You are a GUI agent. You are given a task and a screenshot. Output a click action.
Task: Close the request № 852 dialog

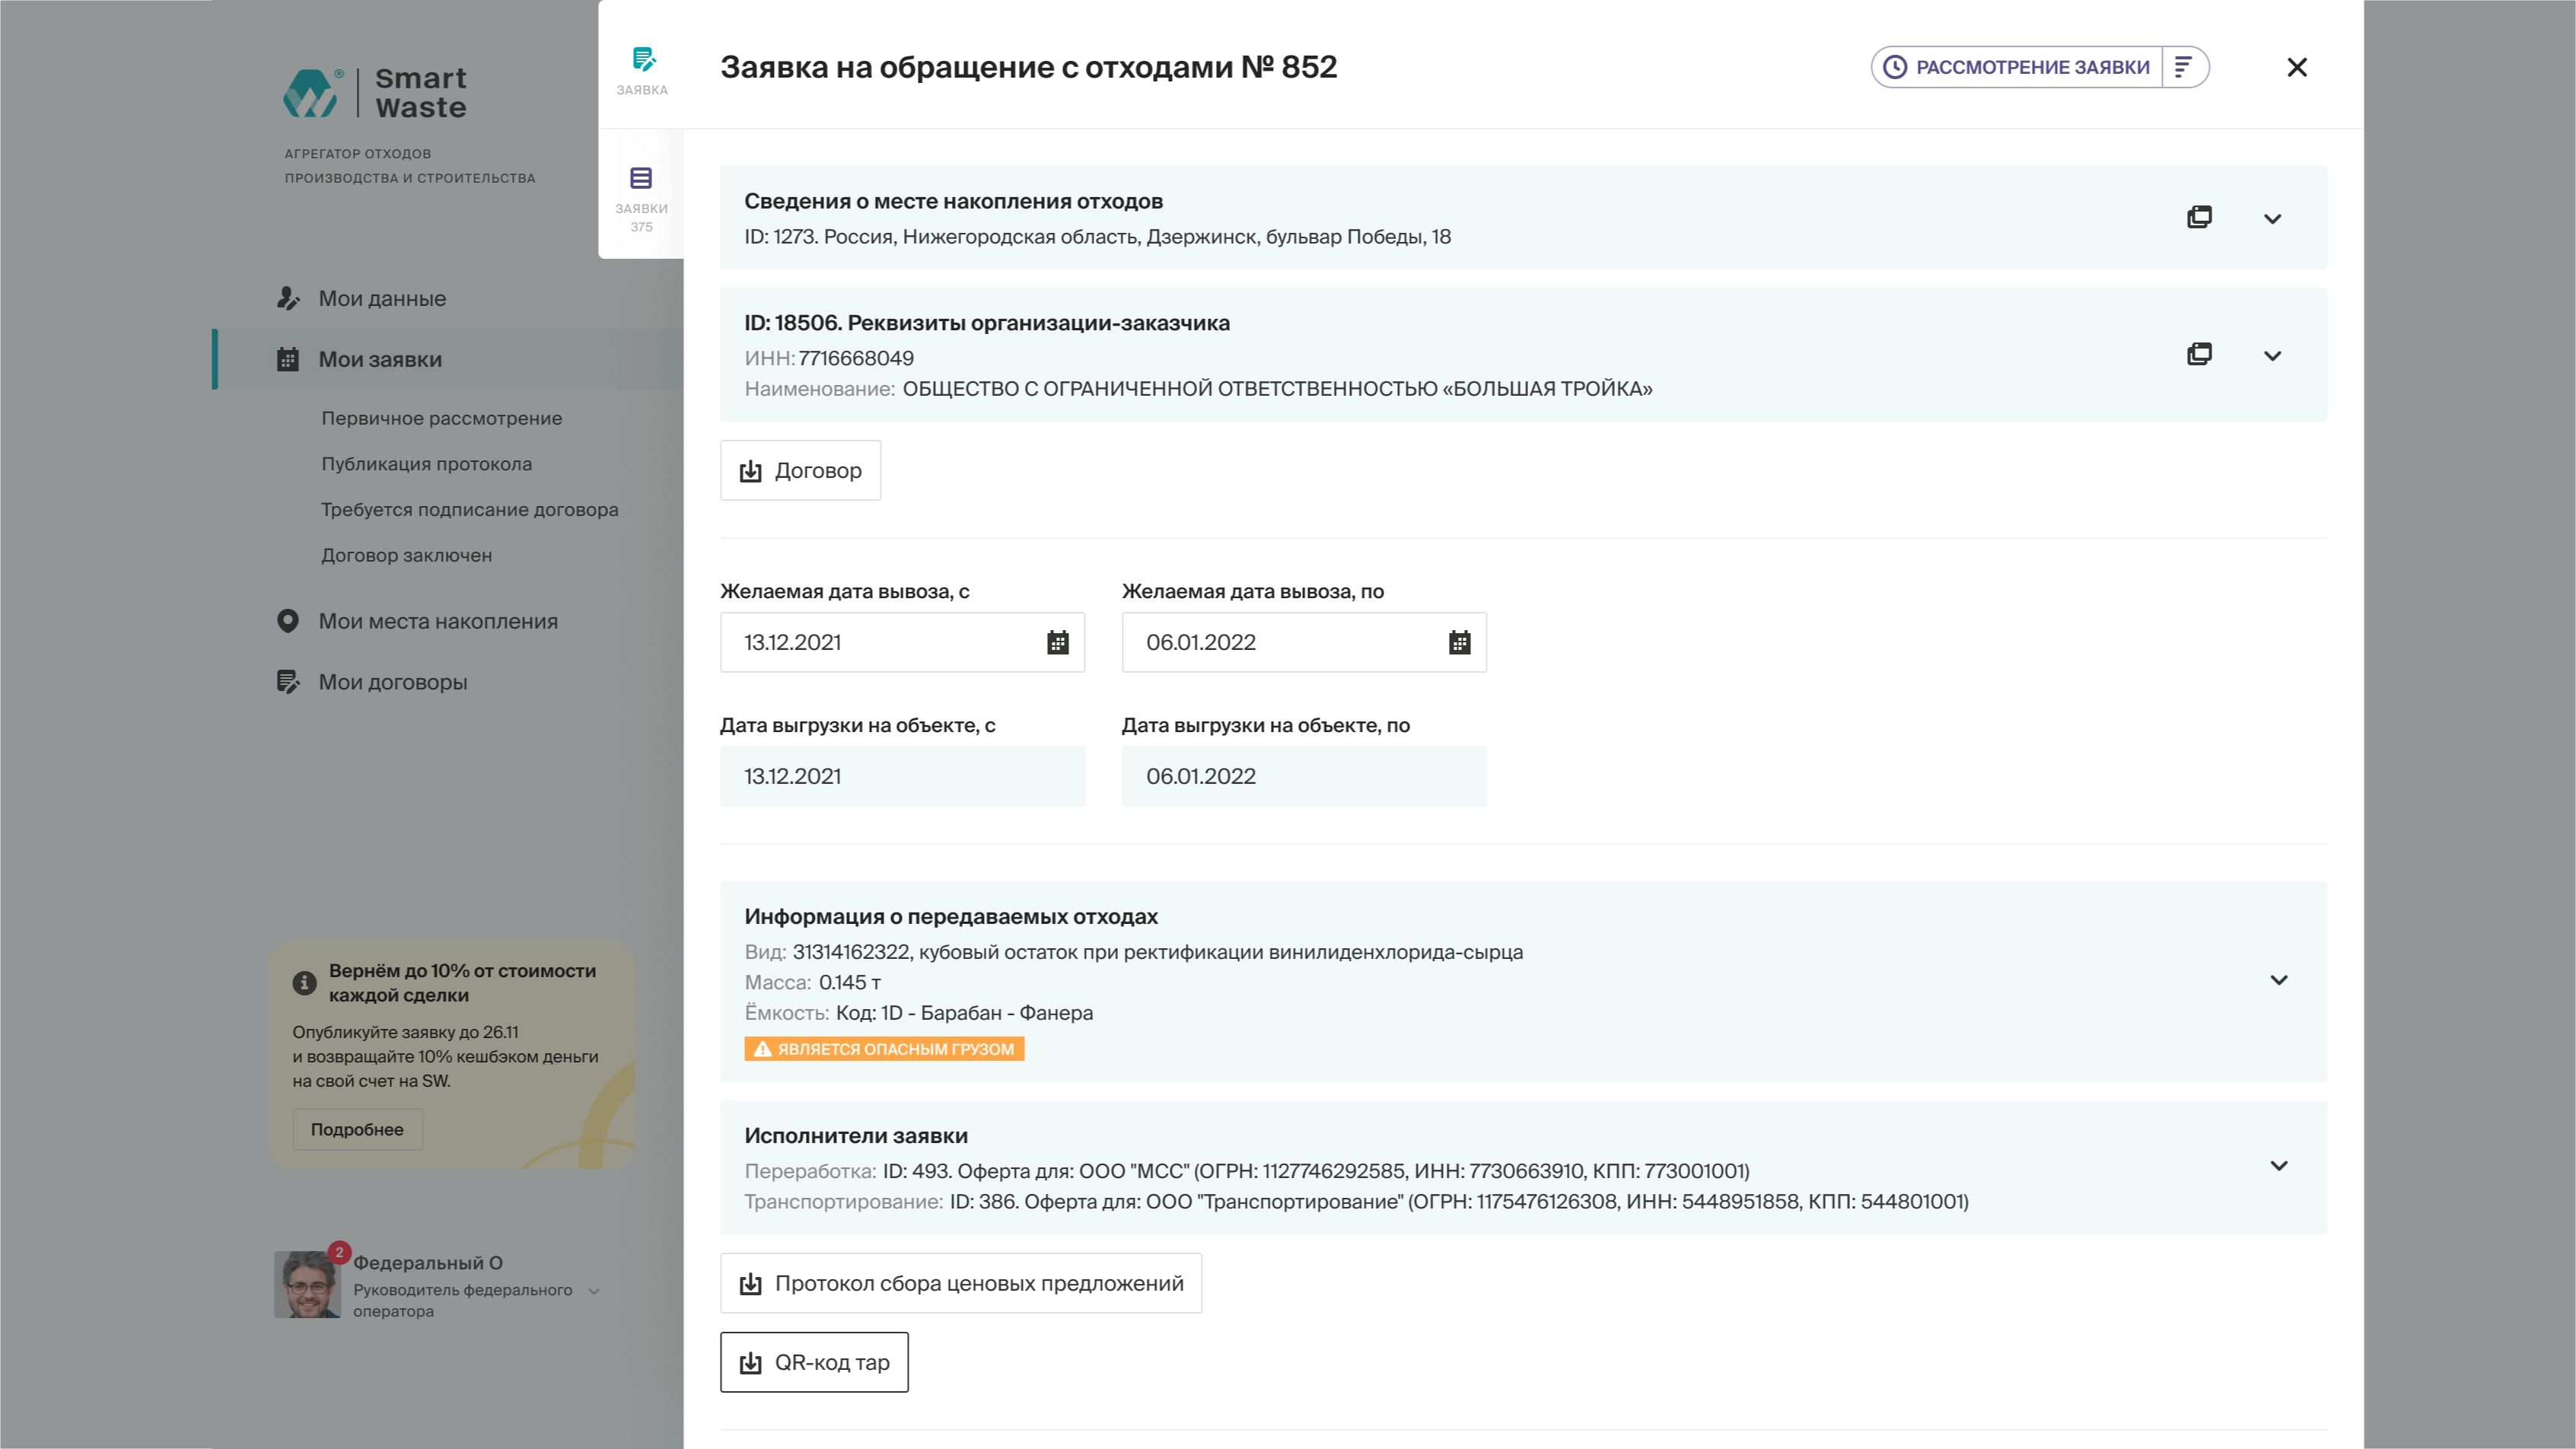(2297, 67)
